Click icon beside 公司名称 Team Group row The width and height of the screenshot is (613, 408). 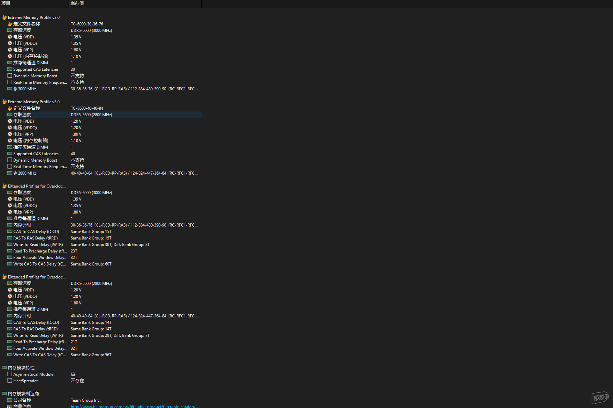click(x=10, y=400)
